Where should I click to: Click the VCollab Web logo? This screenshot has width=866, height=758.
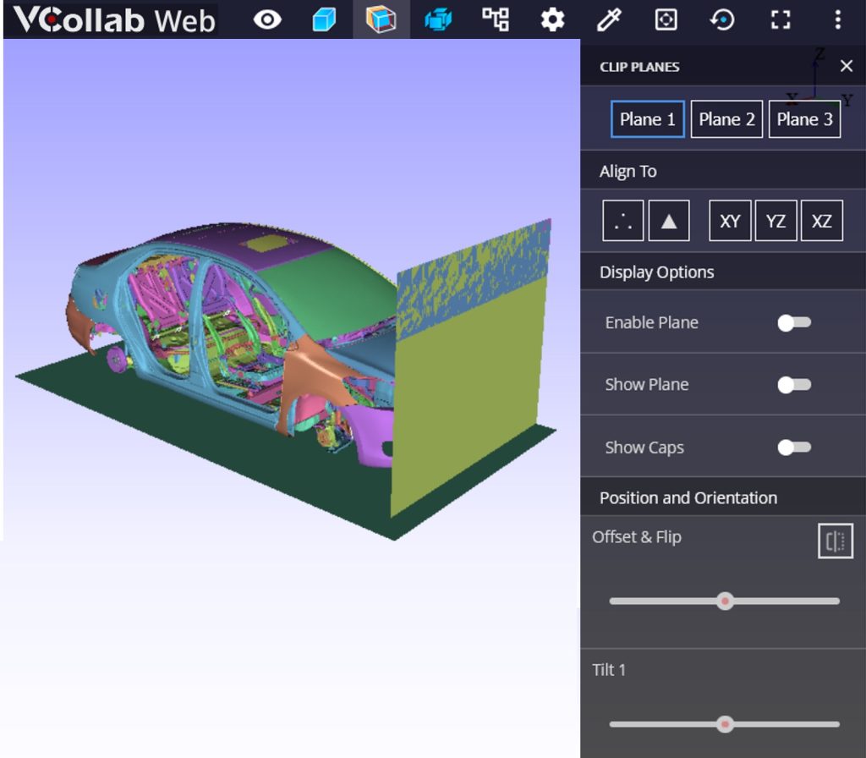[x=114, y=20]
